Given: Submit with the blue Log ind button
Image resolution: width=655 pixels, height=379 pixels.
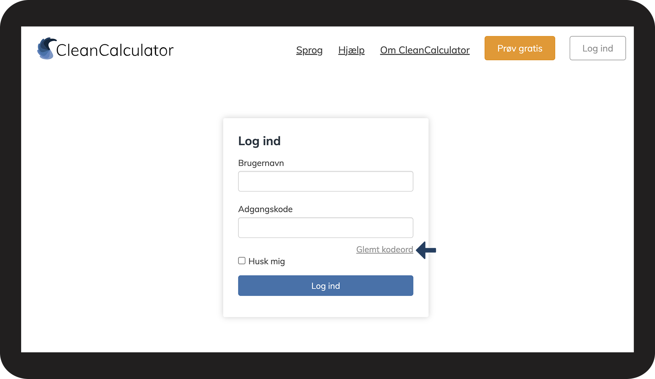Looking at the screenshot, I should [x=325, y=286].
